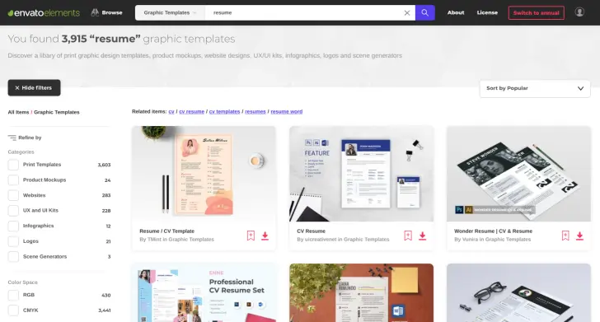Check the Product Mockups category

pos(13,180)
